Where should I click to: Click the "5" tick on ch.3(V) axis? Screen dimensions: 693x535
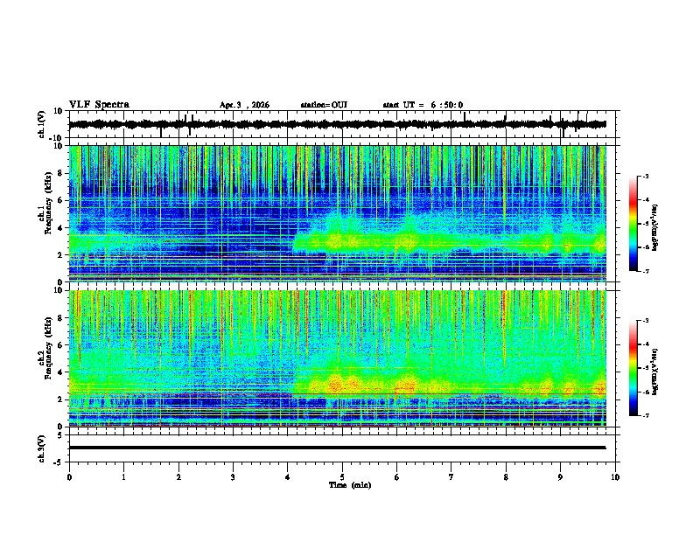61,435
